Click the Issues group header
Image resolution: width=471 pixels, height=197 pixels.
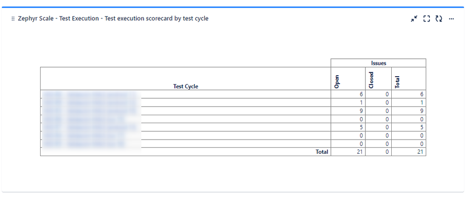(378, 63)
